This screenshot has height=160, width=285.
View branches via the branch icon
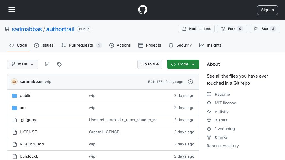pos(47,64)
